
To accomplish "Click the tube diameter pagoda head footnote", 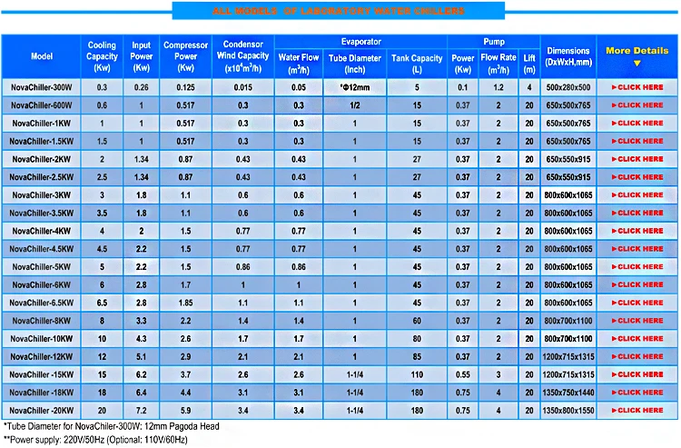I will (111, 426).
